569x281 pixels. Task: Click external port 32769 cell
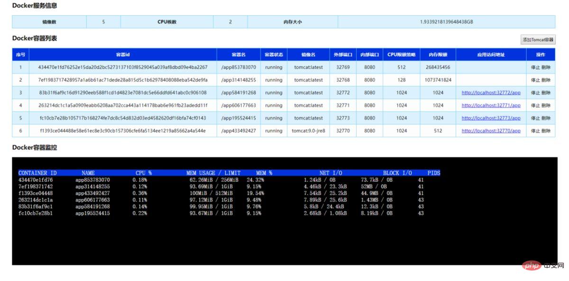[343, 67]
